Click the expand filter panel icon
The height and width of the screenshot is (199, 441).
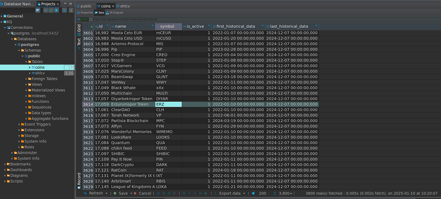(x=91, y=19)
